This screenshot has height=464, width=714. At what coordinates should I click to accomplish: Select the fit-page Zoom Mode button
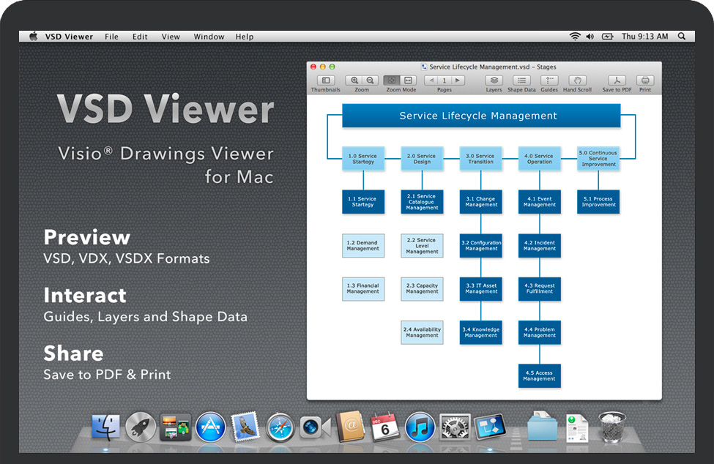(x=392, y=81)
